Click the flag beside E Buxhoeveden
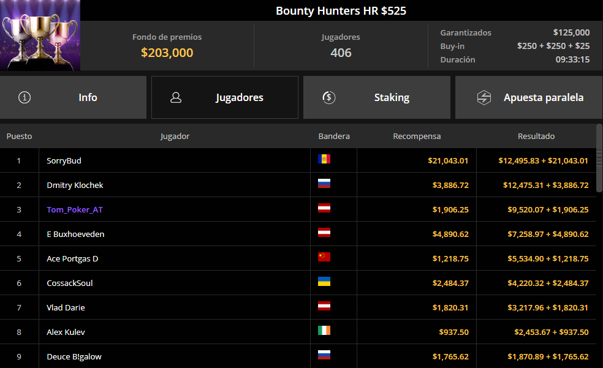 324,233
